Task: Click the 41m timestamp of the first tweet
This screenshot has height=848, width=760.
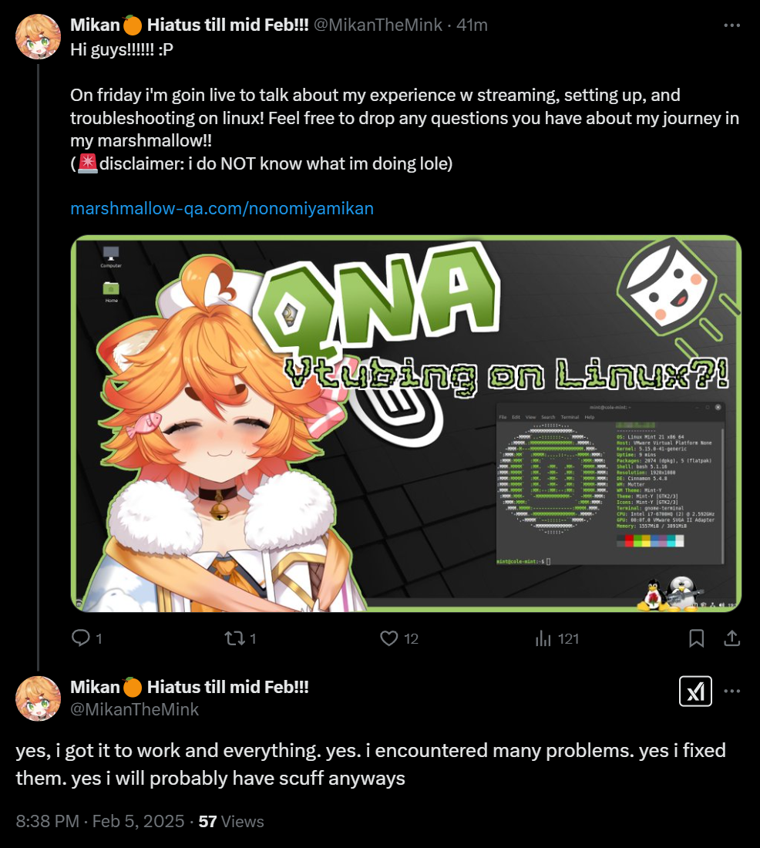Action: [x=472, y=25]
